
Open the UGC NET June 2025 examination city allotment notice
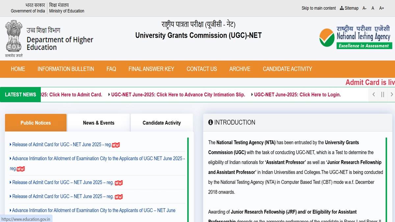click(x=97, y=163)
